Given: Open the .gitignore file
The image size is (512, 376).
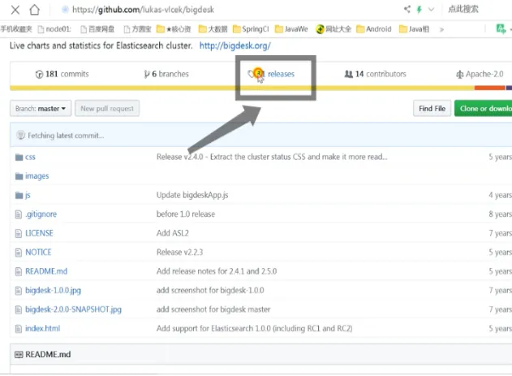Looking at the screenshot, I should coord(41,214).
